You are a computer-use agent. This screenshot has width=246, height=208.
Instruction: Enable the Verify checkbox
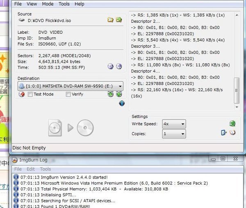click(68, 94)
